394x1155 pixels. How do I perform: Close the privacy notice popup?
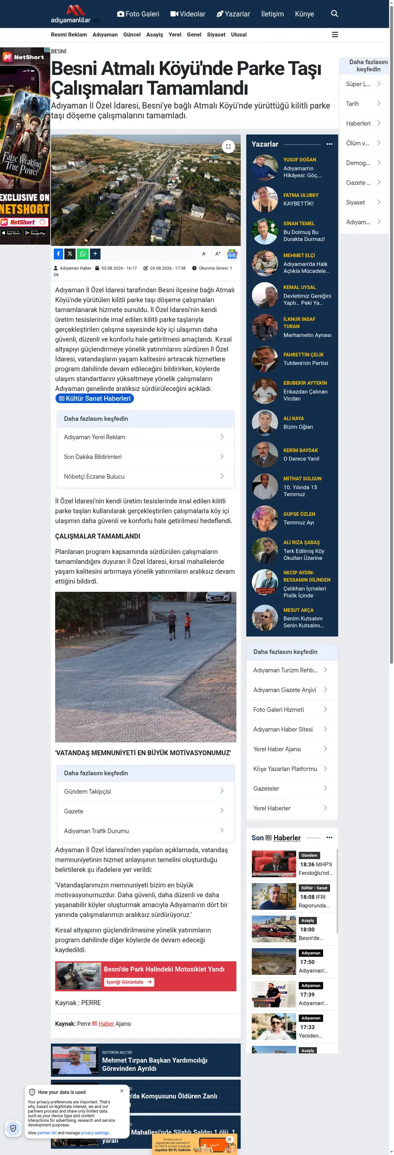122,1091
